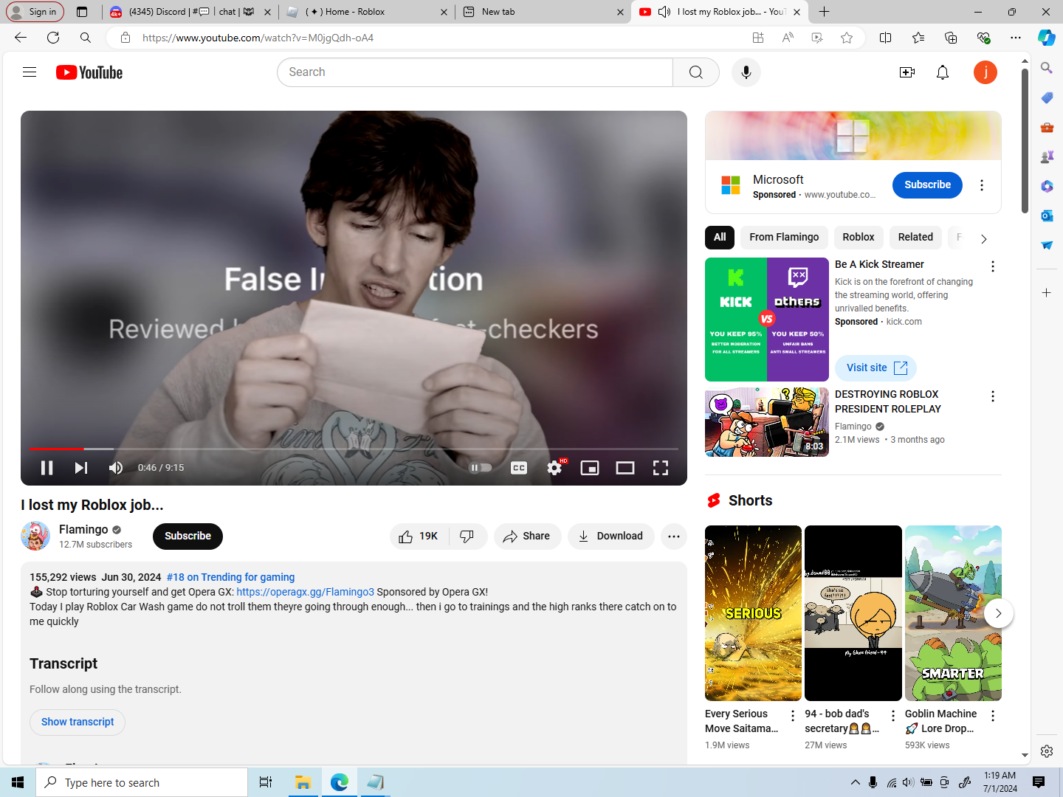Open the Outlook icon in Edge sidebar
The height and width of the screenshot is (797, 1063).
click(1047, 215)
